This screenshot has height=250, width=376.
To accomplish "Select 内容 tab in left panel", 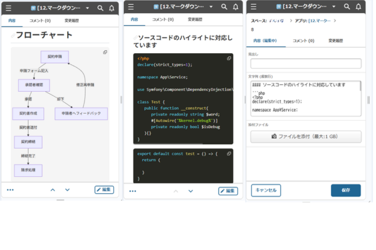I will point(12,21).
